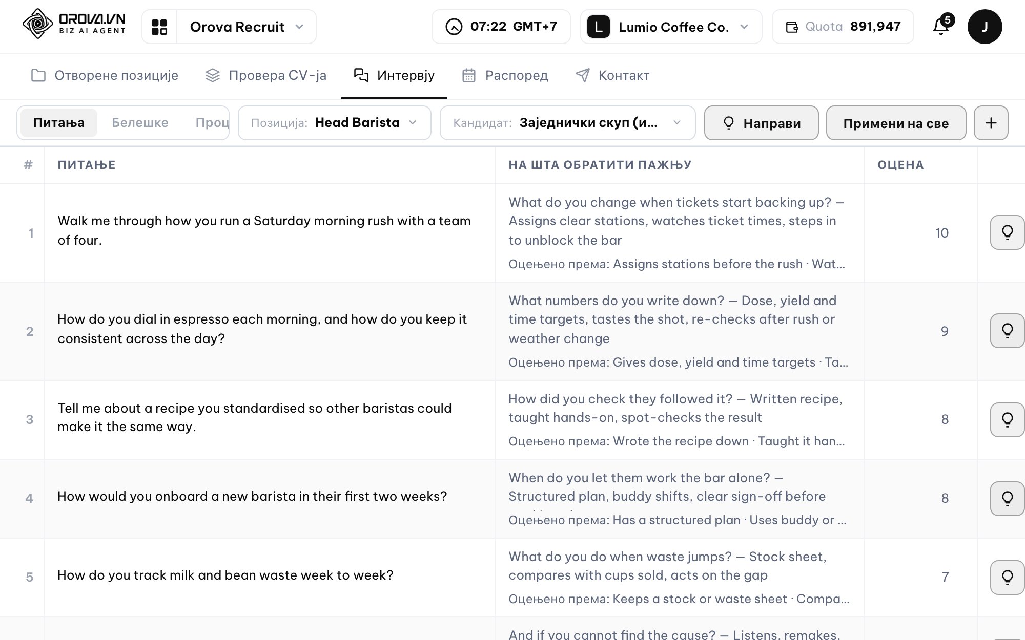
Task: Go to the Распоред tab
Action: click(505, 76)
